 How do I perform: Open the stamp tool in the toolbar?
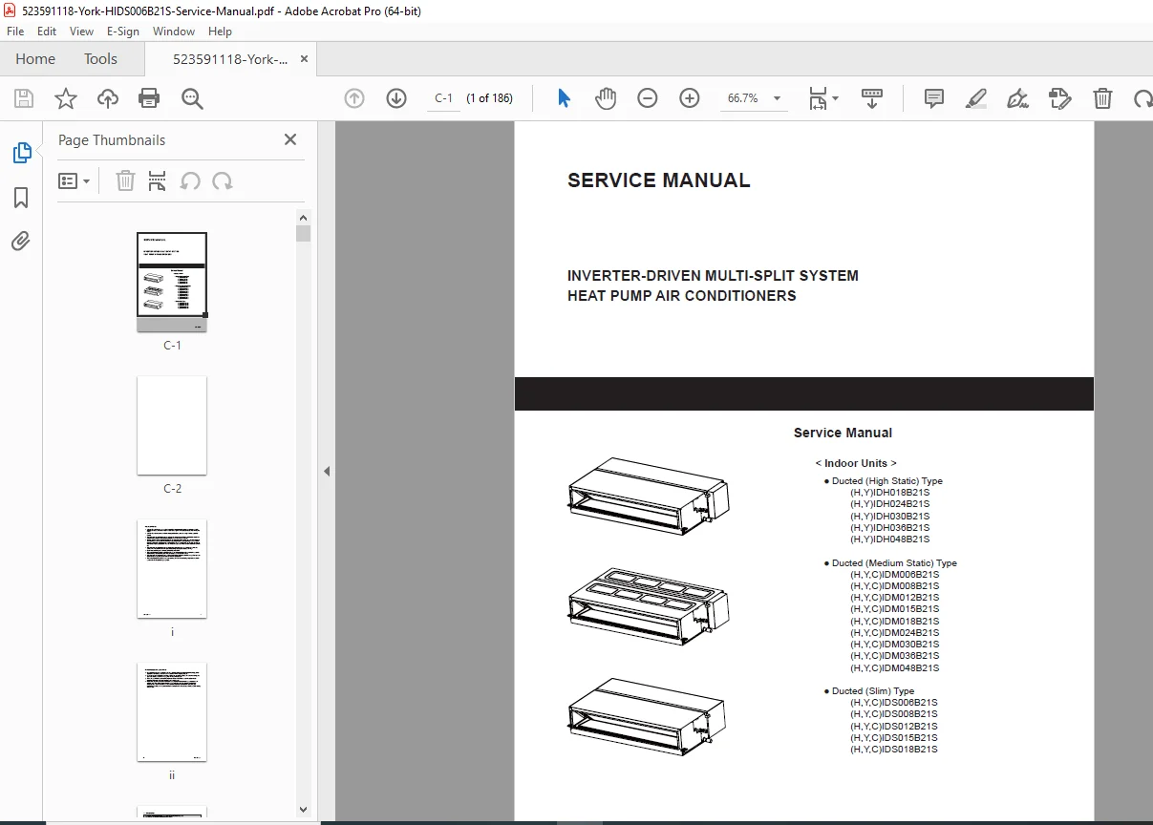pos(1059,98)
